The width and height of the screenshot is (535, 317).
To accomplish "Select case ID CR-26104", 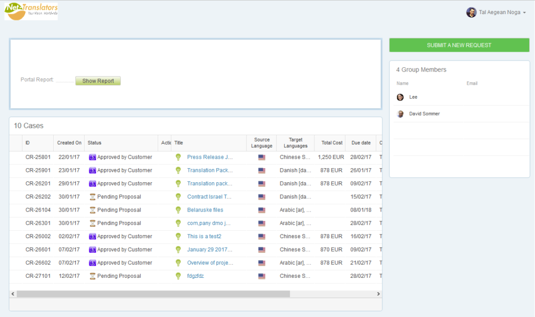I will pos(38,210).
